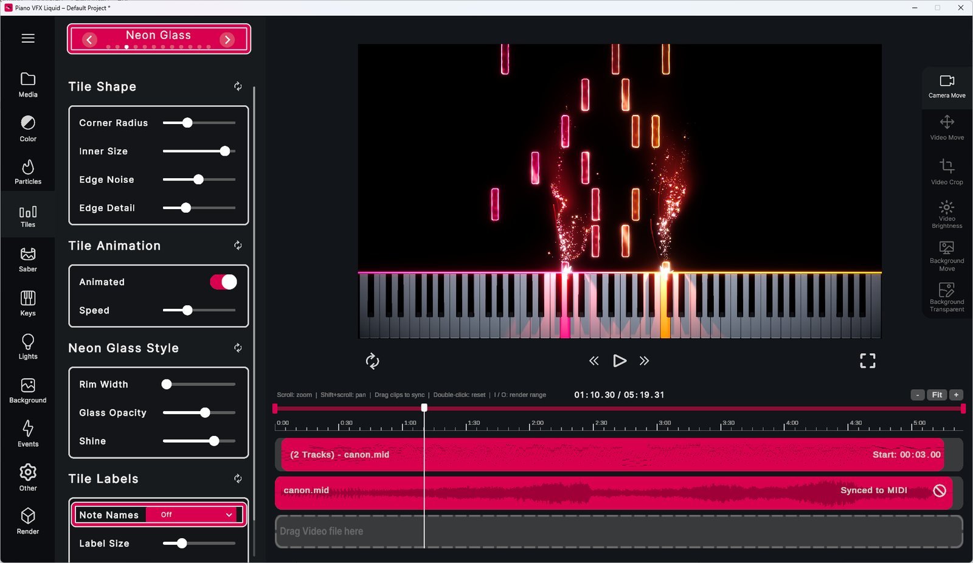973x563 pixels.
Task: Click the Corner Radius slider handle
Action: click(187, 123)
